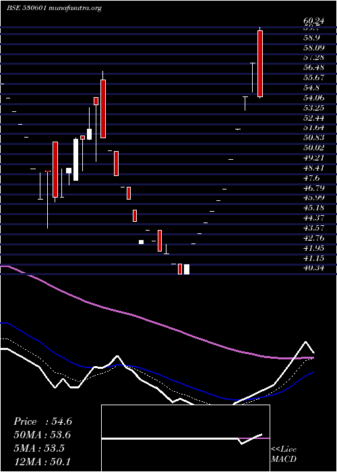Select the 46.79 price axis label
The image size is (337, 472).
coord(314,188)
